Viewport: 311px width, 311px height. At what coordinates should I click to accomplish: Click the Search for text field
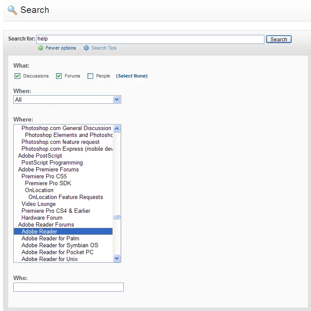tap(150, 39)
